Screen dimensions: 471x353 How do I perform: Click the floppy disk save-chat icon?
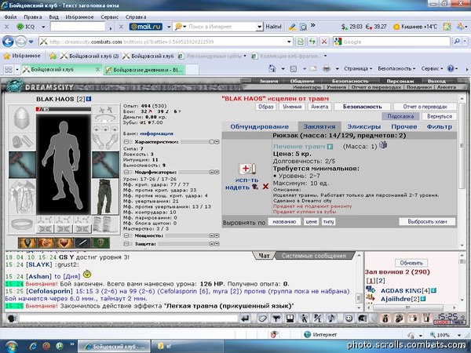pyautogui.click(x=290, y=318)
